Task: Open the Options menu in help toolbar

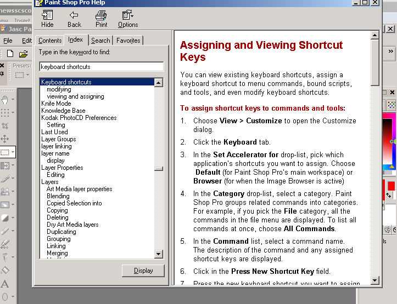Action: 128,19
